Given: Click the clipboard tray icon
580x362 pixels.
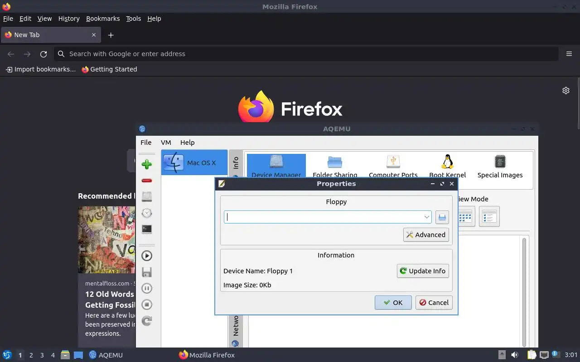Looking at the screenshot, I should tap(532, 355).
